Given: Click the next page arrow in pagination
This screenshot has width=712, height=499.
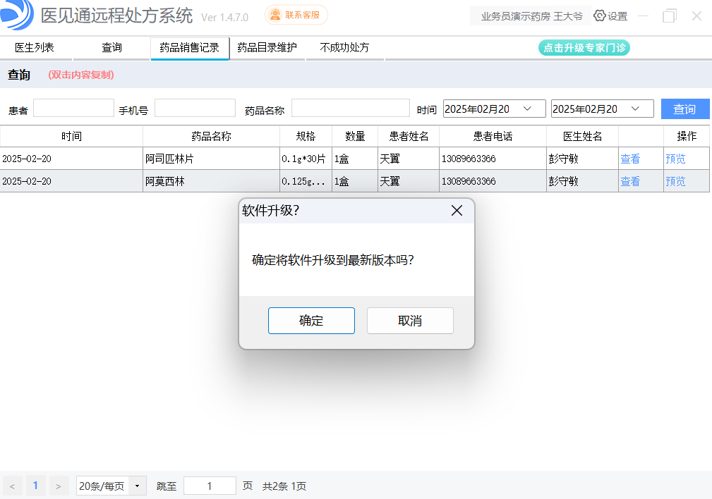Looking at the screenshot, I should tap(58, 486).
